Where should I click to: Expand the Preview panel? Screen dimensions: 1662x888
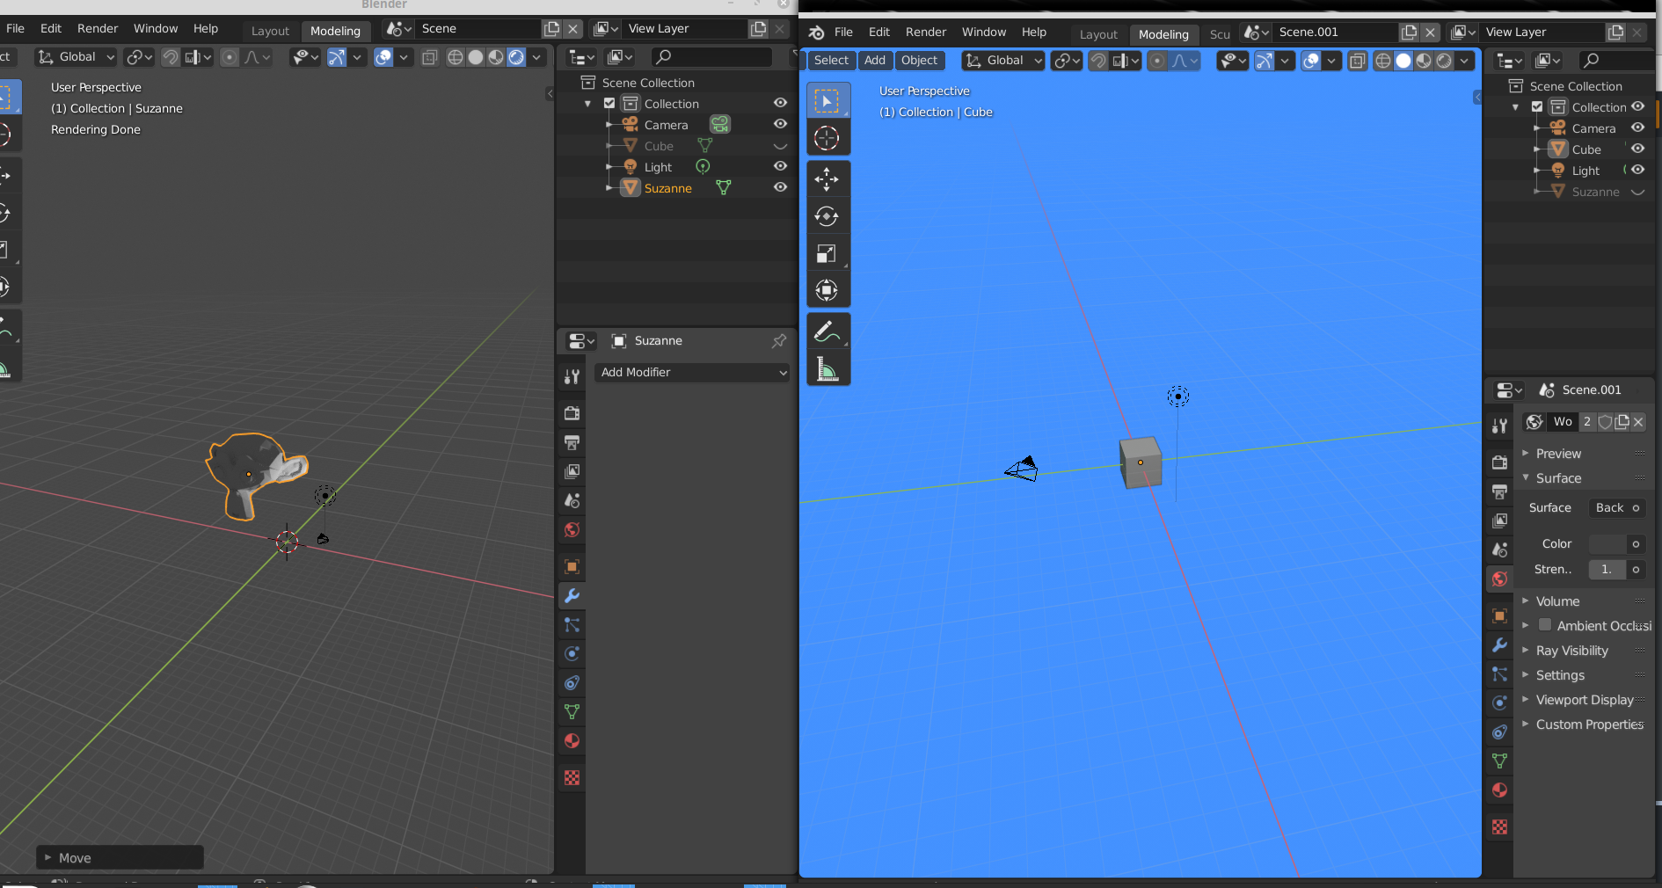point(1558,454)
